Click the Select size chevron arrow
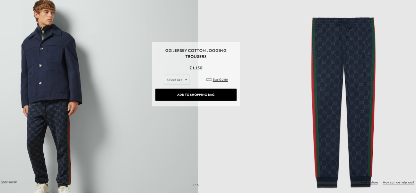The width and height of the screenshot is (416, 193). [x=186, y=80]
